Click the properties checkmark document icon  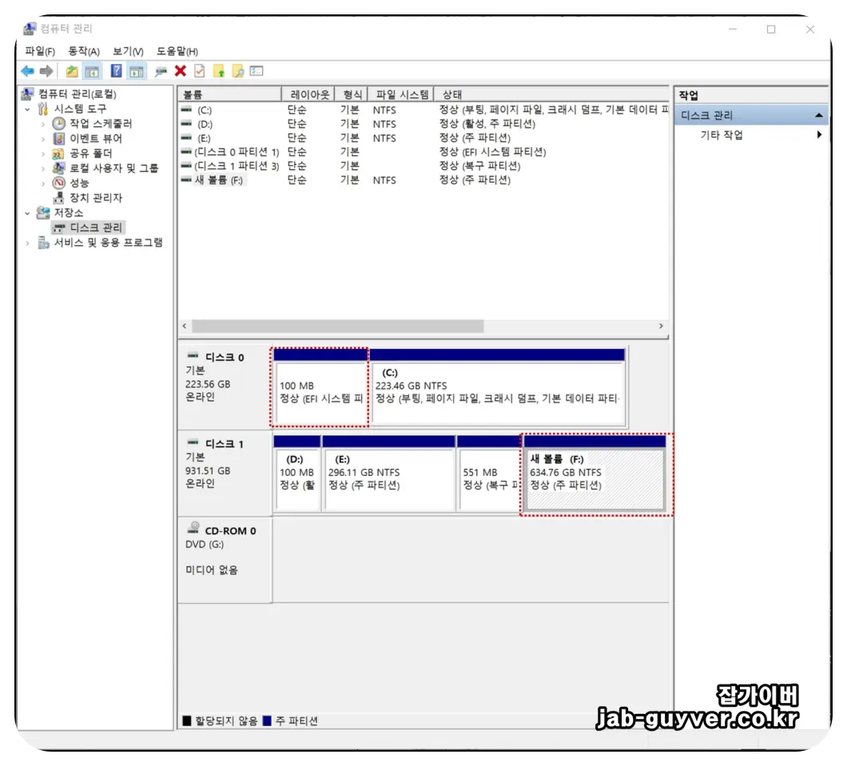tap(198, 71)
